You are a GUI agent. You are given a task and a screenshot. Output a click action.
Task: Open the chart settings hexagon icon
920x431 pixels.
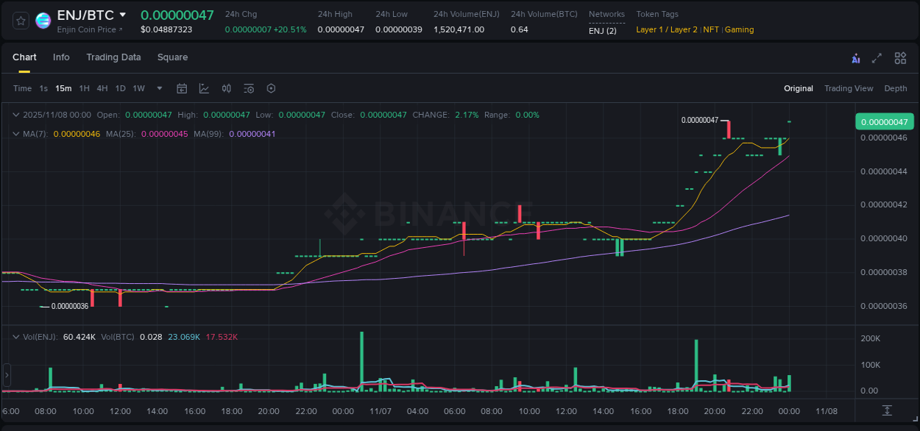271,88
